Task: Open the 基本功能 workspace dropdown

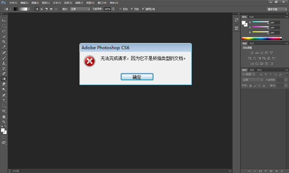Action: [x=277, y=9]
